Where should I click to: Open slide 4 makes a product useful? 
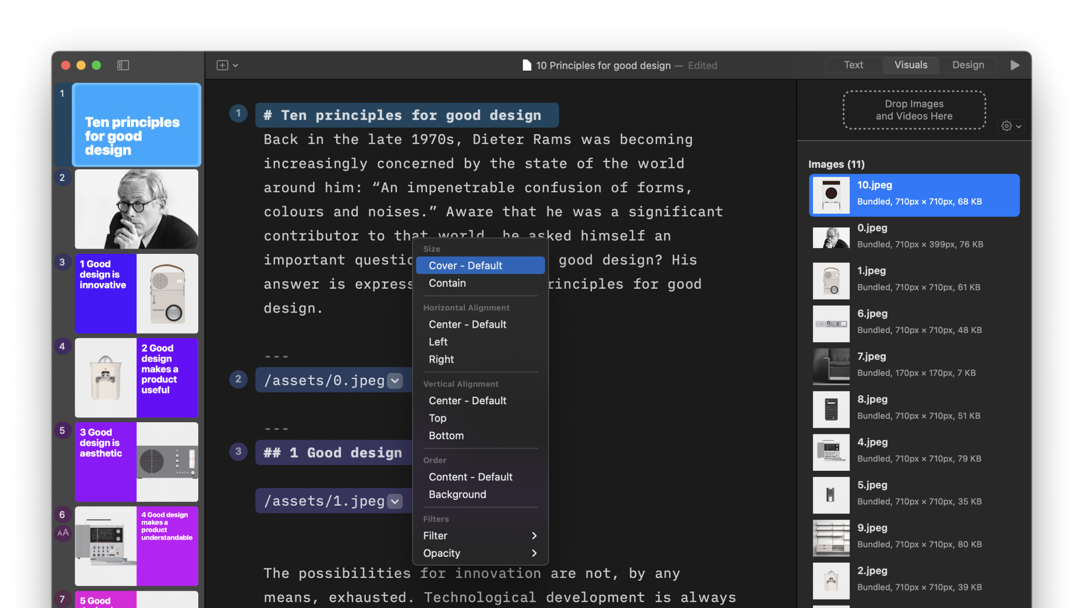[136, 378]
